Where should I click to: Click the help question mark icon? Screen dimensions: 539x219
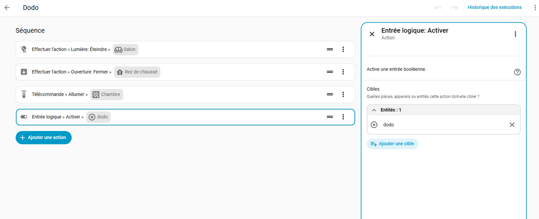pyautogui.click(x=517, y=72)
